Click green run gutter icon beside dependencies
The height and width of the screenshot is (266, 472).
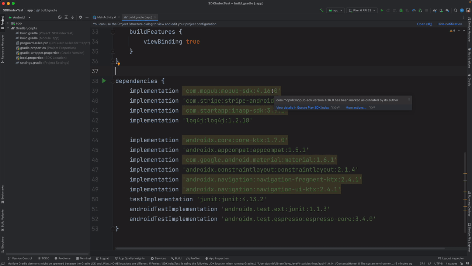104,81
